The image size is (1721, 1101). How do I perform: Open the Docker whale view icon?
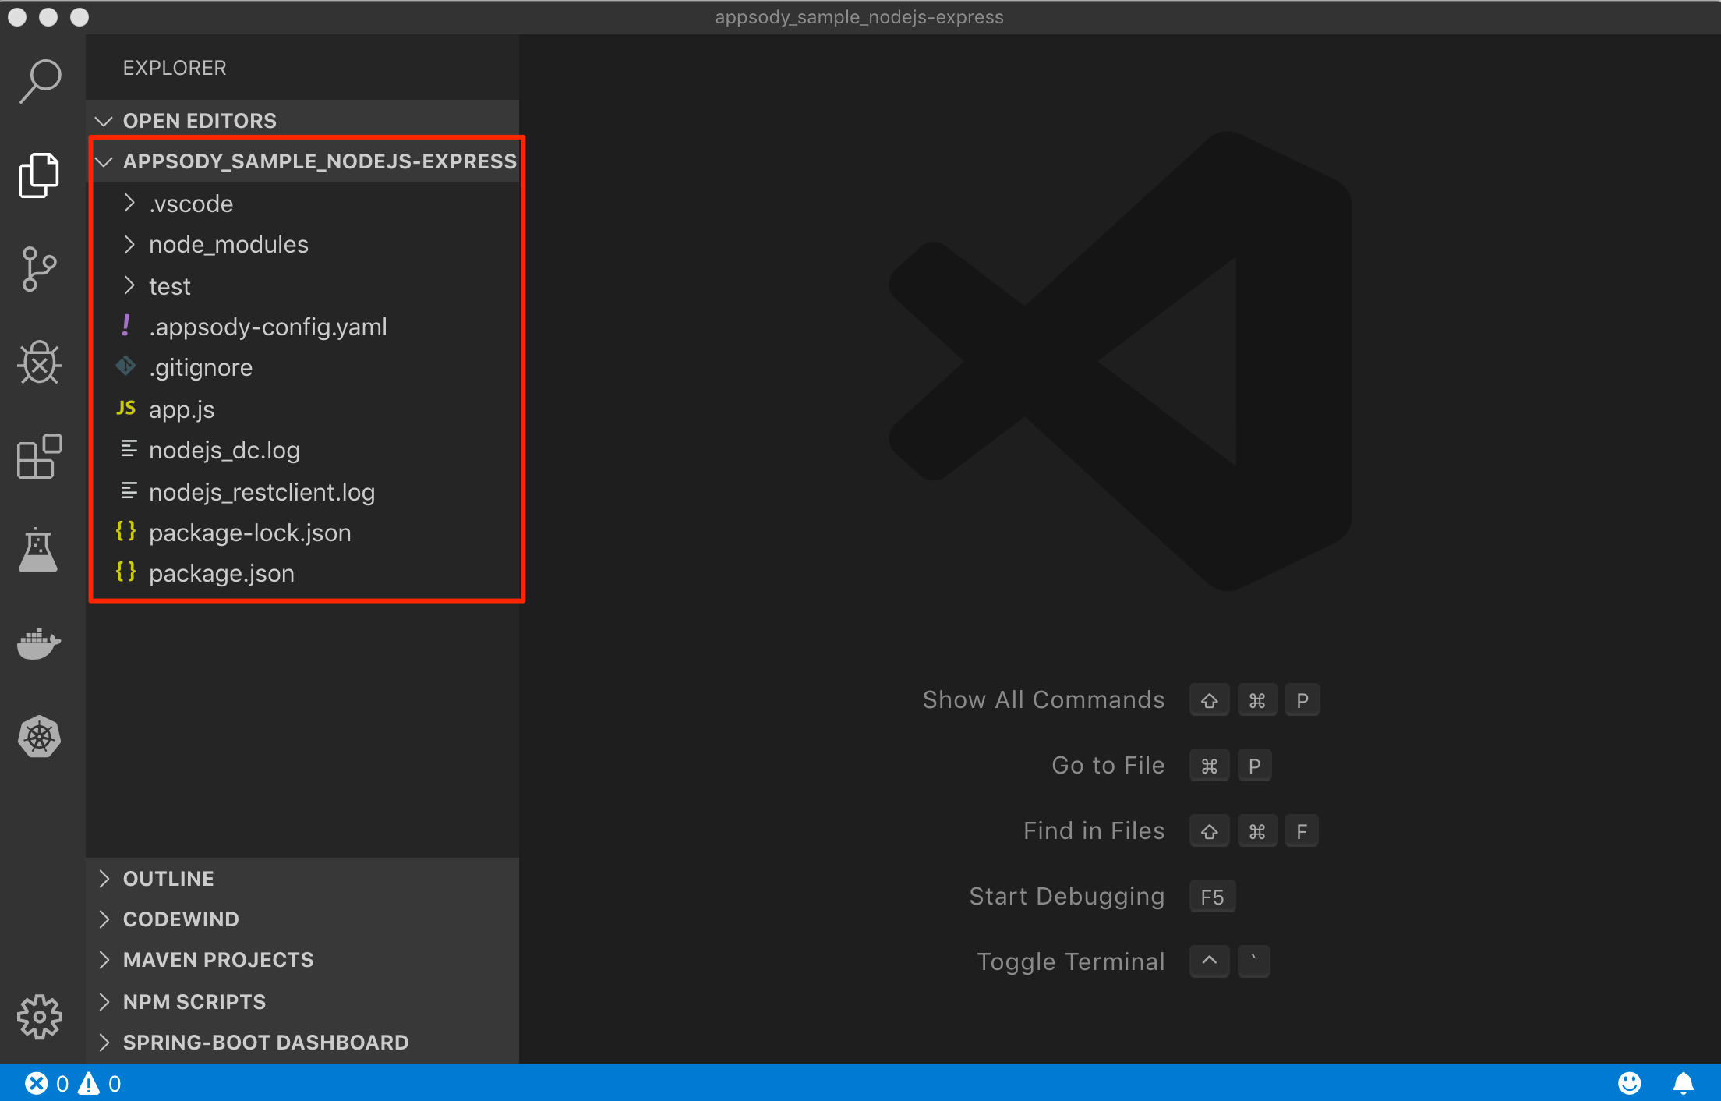tap(39, 643)
